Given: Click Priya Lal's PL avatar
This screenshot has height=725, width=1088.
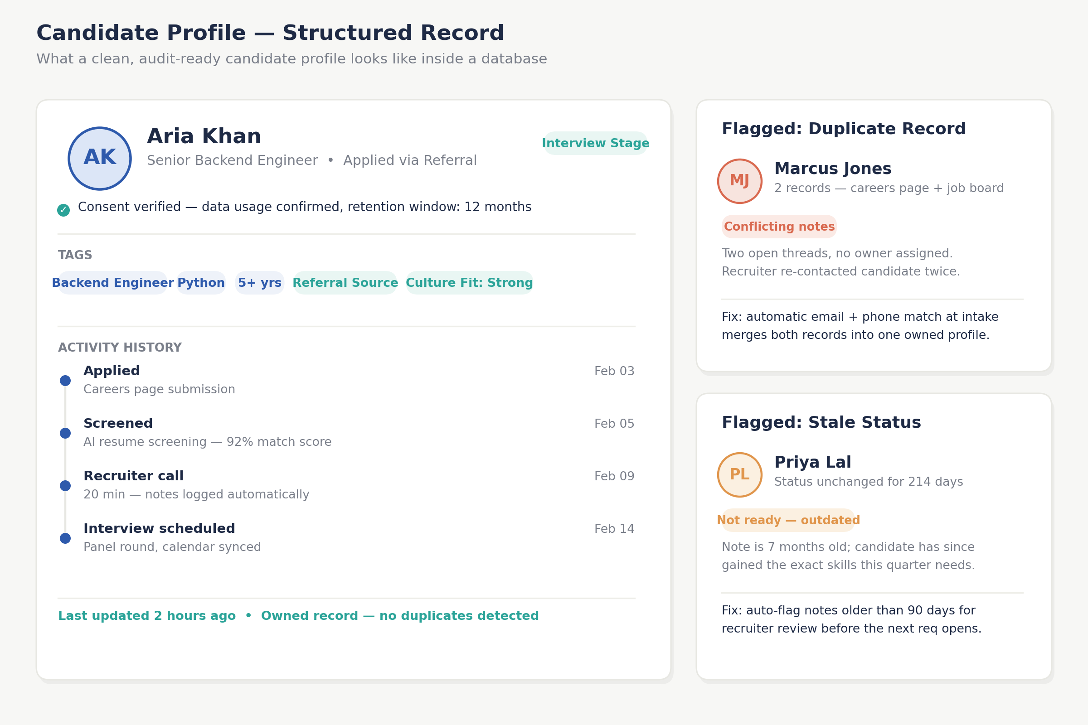Looking at the screenshot, I should click(x=740, y=475).
